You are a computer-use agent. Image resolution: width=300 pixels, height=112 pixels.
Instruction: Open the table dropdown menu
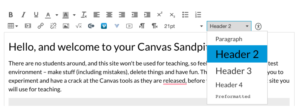click(13, 26)
